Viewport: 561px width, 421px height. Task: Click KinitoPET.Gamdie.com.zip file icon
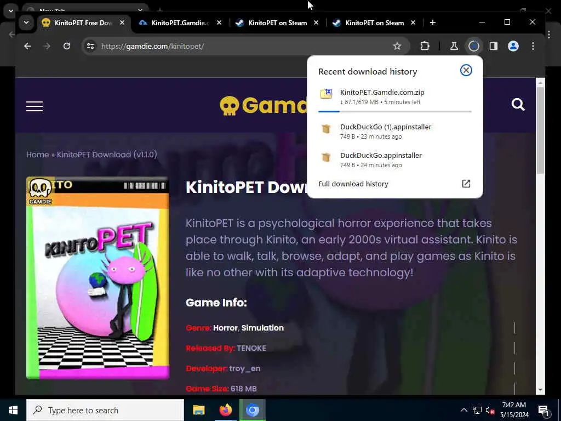pyautogui.click(x=326, y=94)
